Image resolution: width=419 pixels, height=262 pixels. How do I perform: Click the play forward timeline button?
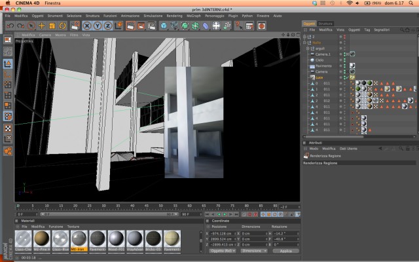(x=225, y=214)
